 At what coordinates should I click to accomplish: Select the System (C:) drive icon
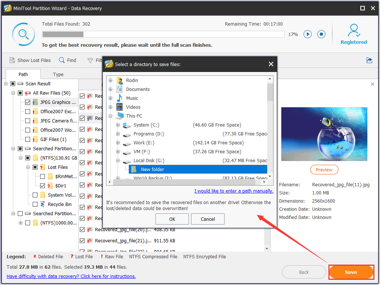127,125
